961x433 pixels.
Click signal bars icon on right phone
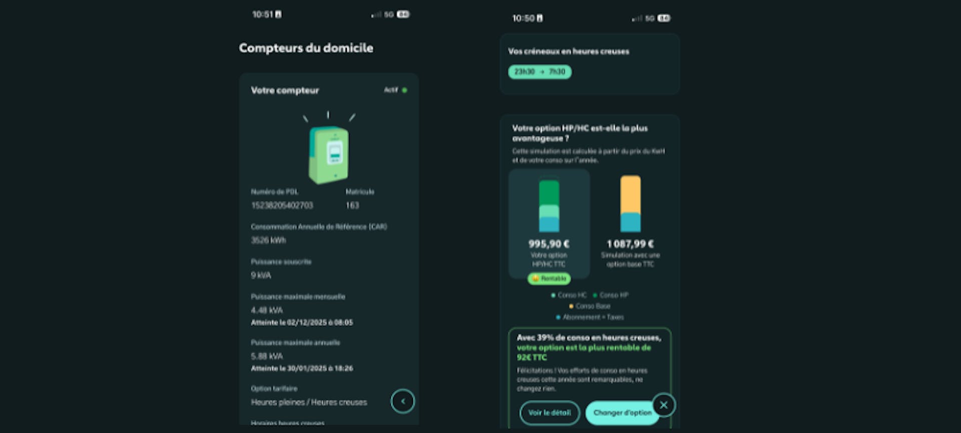click(636, 19)
